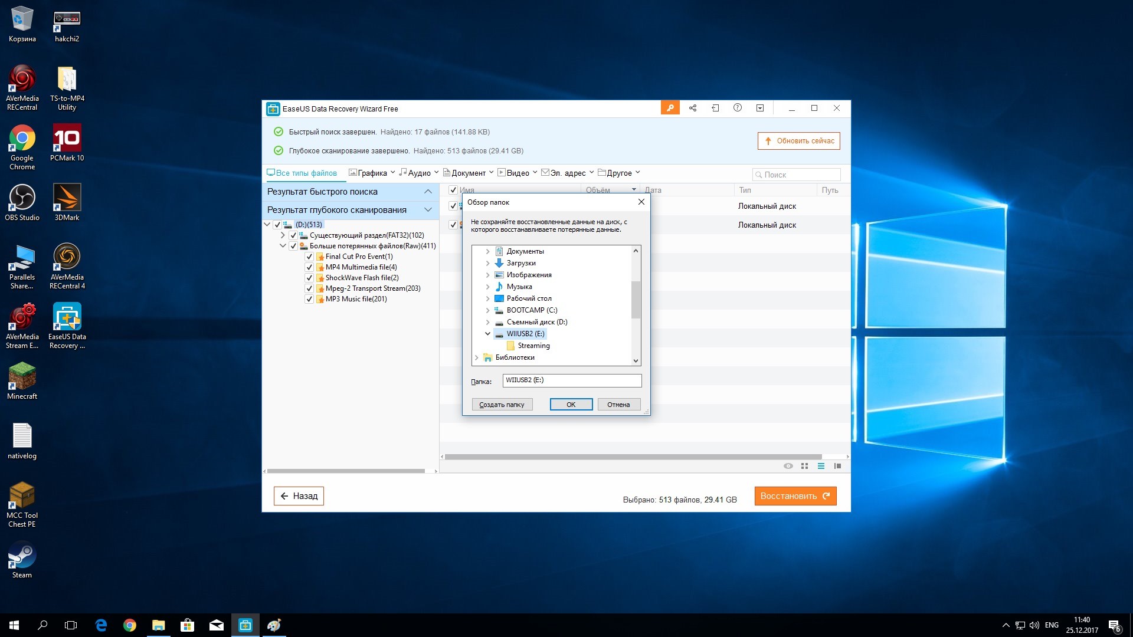Click the import scan status icon
Image resolution: width=1133 pixels, height=637 pixels.
715,108
